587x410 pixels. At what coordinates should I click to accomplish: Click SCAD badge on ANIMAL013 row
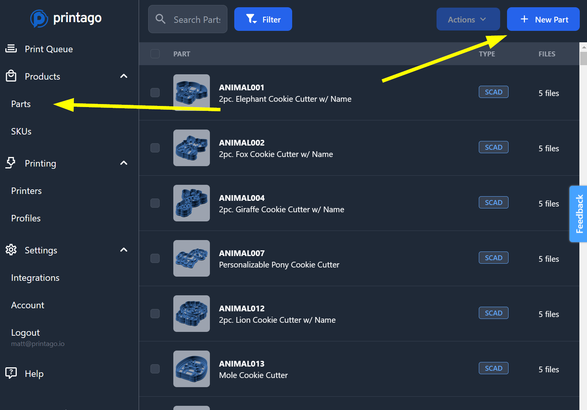tap(494, 368)
